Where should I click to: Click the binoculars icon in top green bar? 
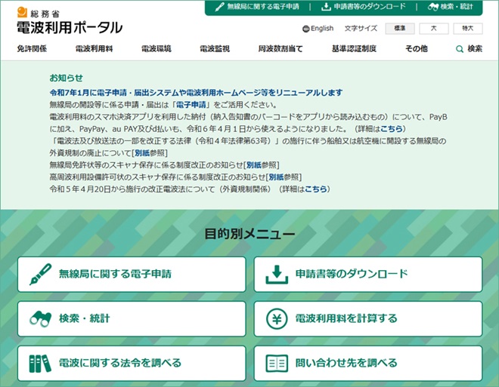433,7
